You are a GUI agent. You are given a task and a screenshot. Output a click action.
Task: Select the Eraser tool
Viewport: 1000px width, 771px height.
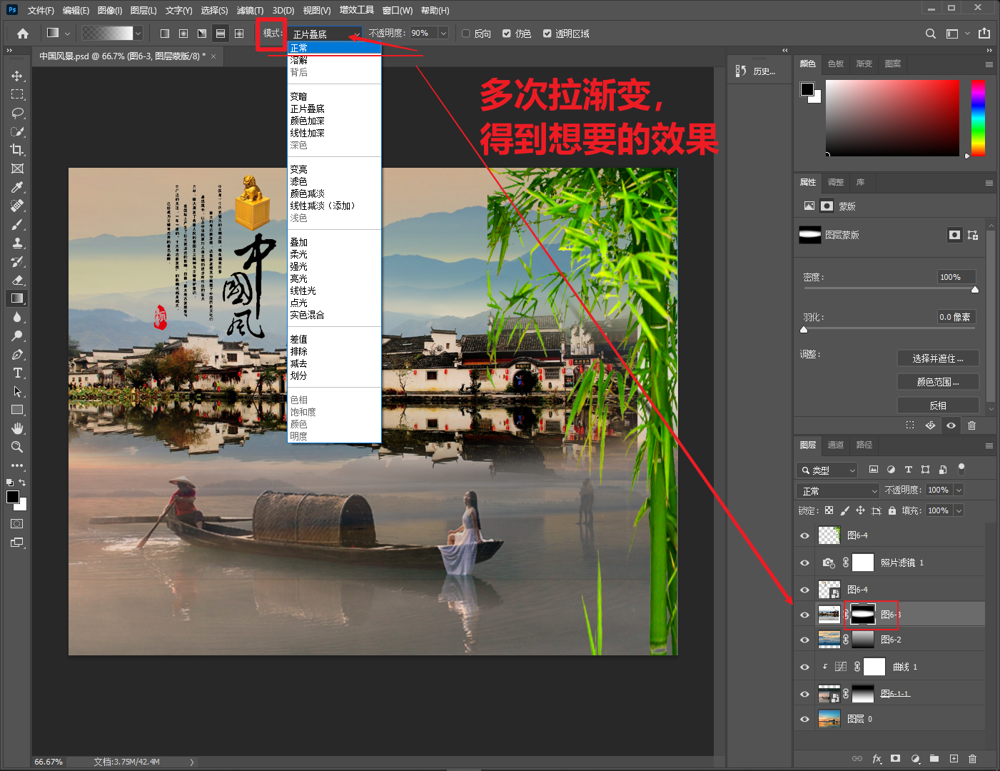(17, 280)
